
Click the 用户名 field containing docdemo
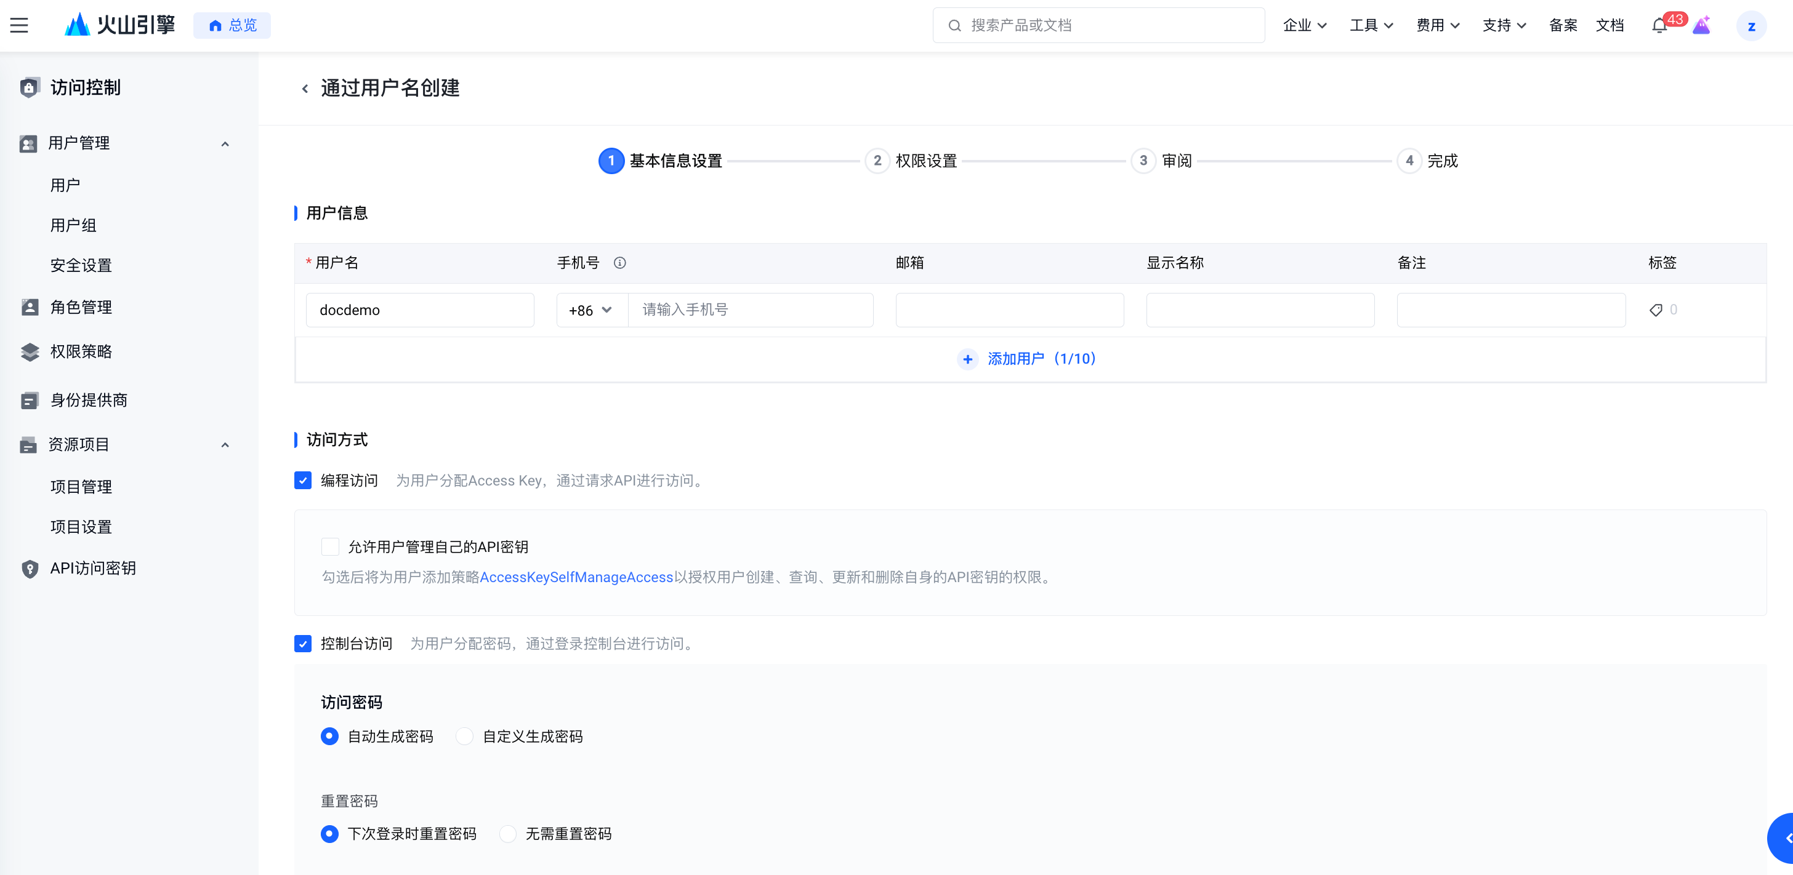tap(421, 310)
